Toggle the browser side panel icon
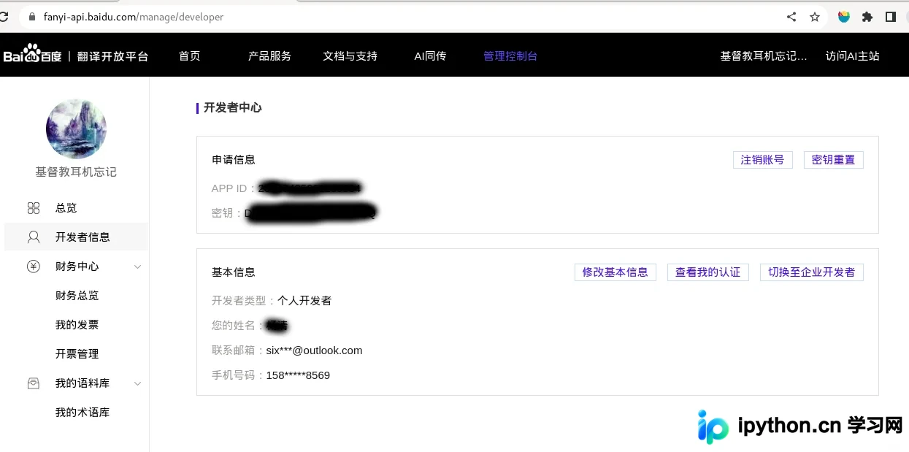This screenshot has width=909, height=452. [x=891, y=17]
